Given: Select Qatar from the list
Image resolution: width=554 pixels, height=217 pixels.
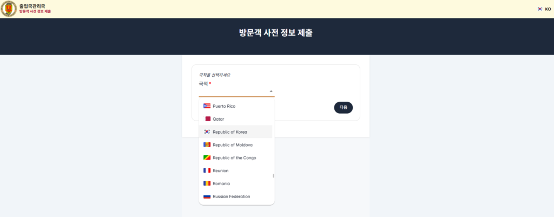Looking at the screenshot, I should pyautogui.click(x=235, y=119).
